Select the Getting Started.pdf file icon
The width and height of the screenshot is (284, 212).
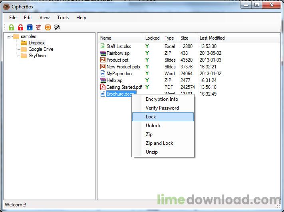[x=103, y=87]
